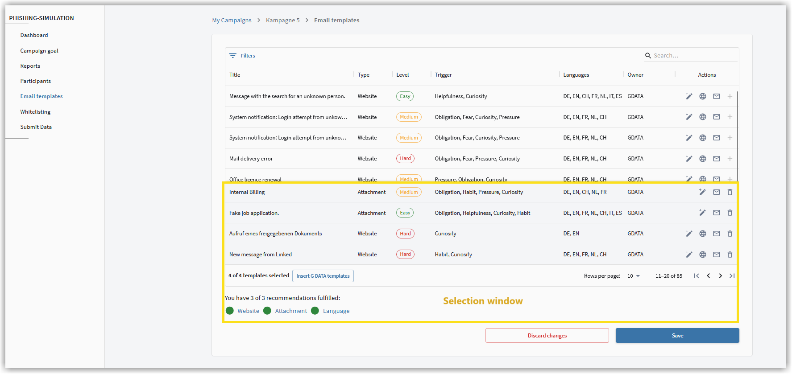Open Reports in sidebar

coord(30,66)
